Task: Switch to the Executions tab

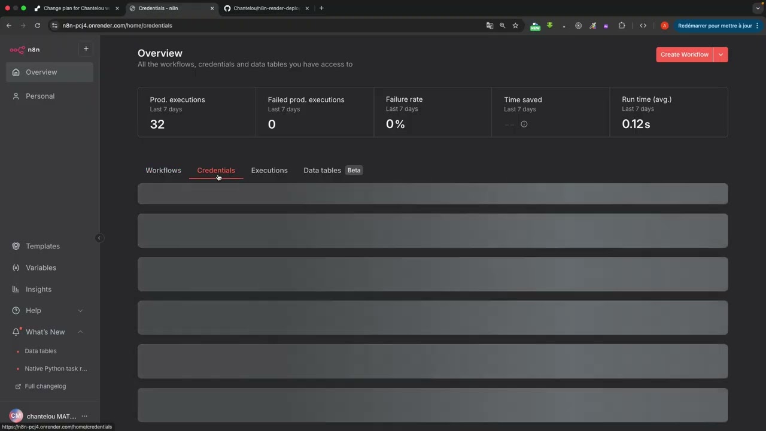Action: [269, 171]
